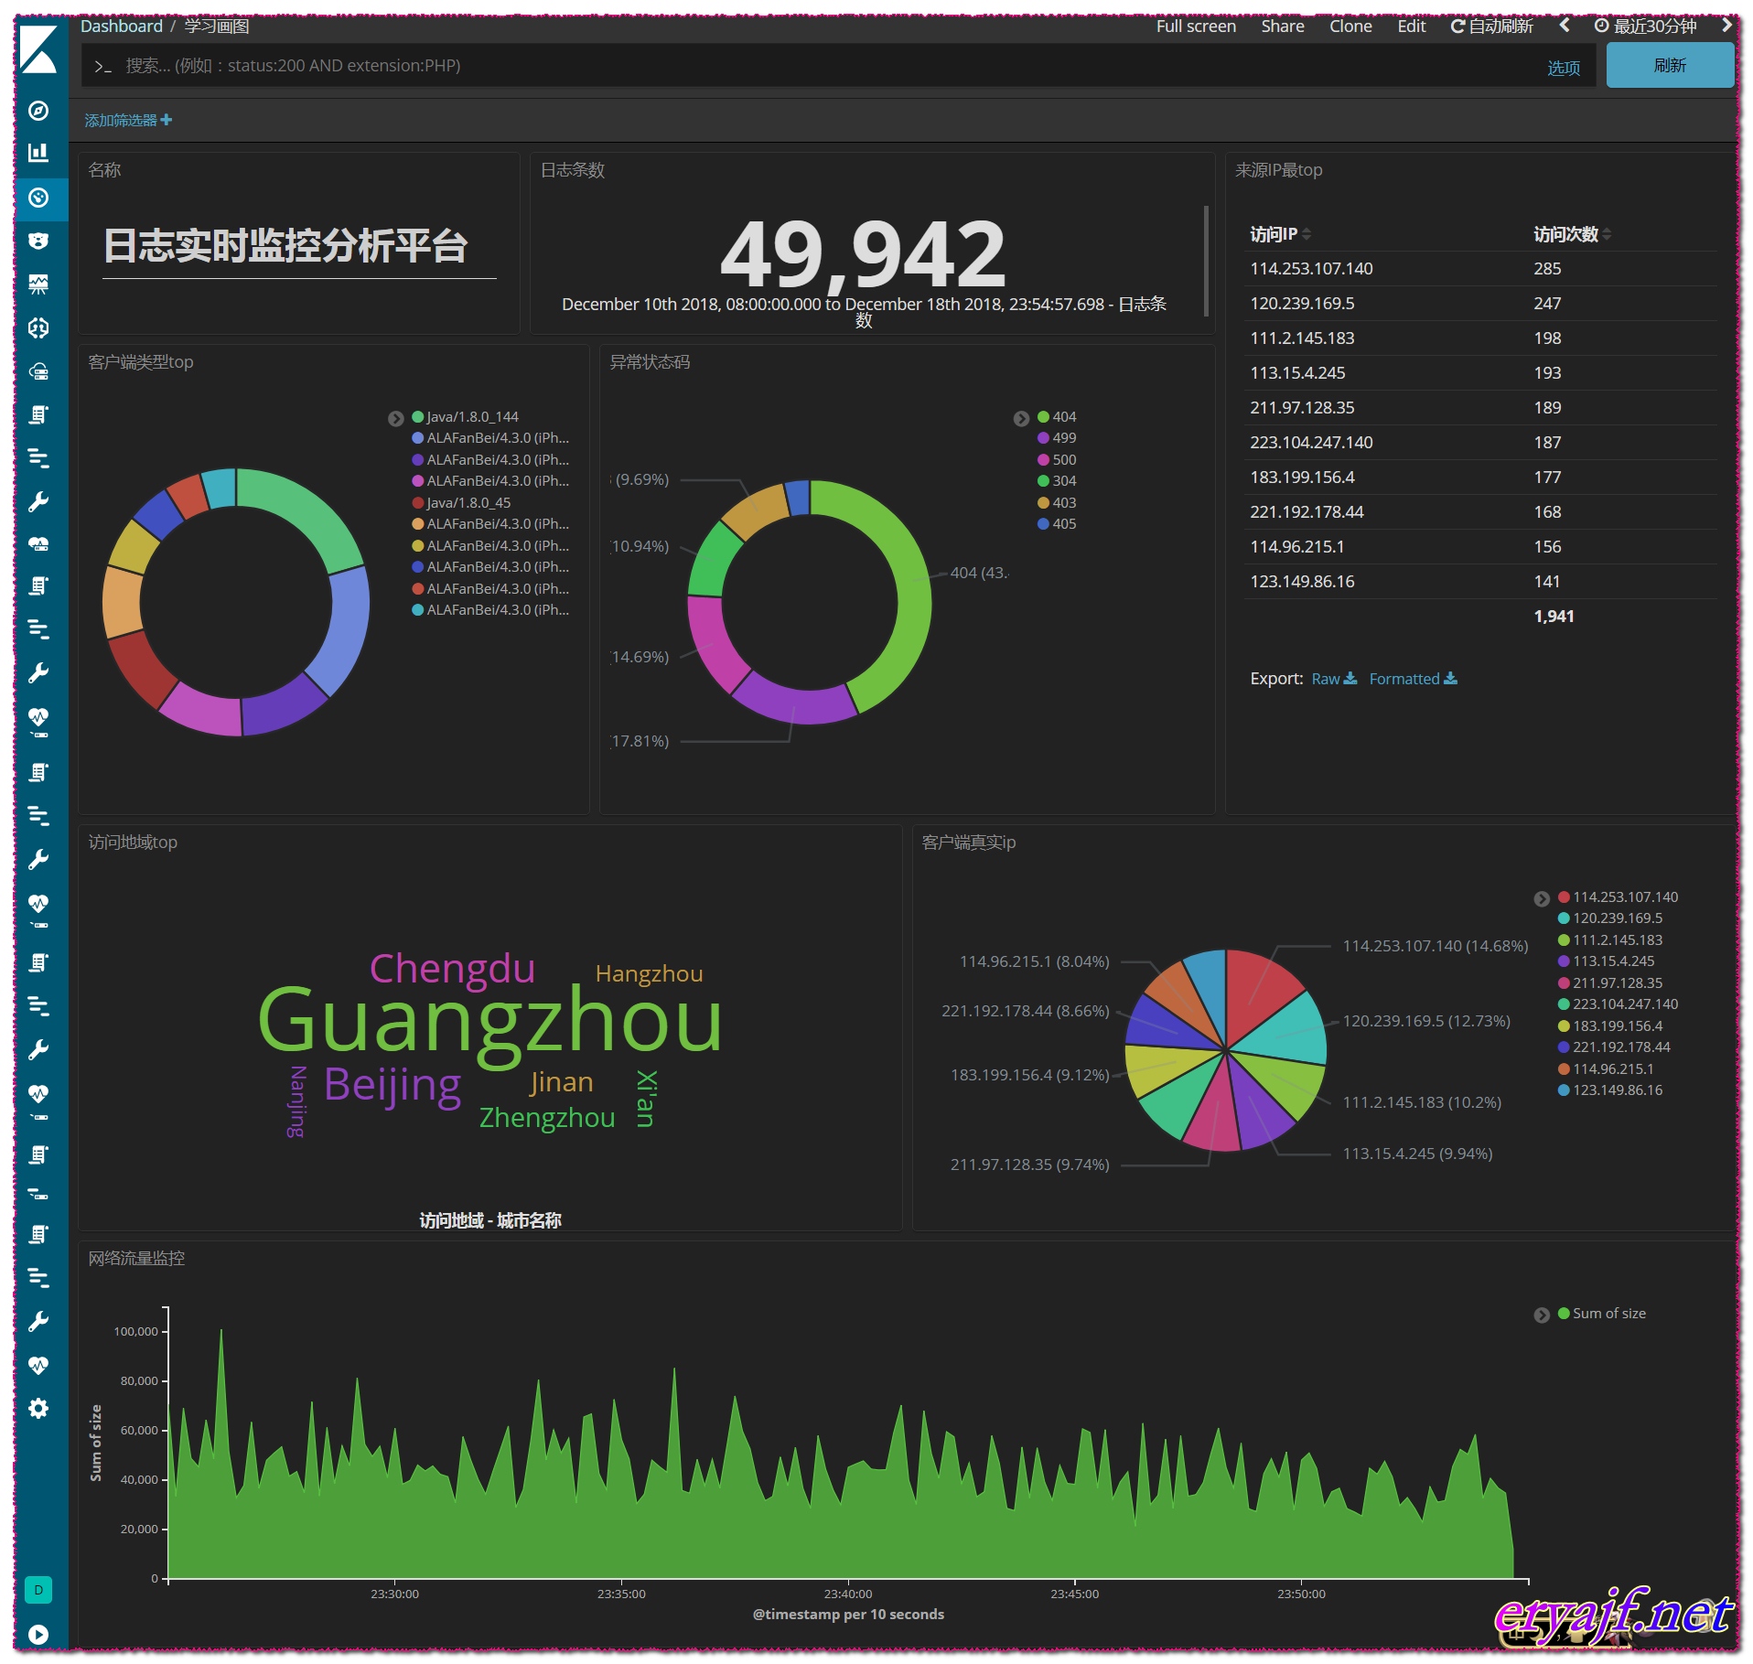Toggle legend of the 客户端类型top donut chart
Image resolution: width=1753 pixels, height=1664 pixels.
click(395, 418)
